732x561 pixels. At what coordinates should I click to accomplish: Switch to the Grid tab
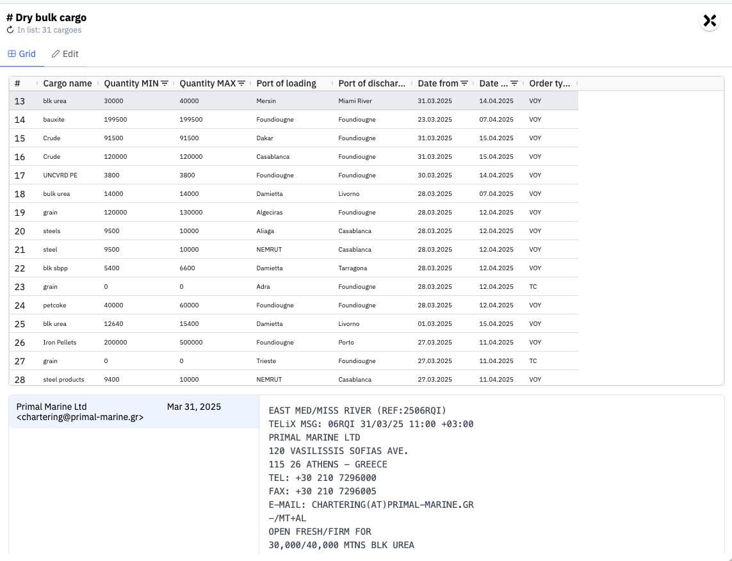22,54
